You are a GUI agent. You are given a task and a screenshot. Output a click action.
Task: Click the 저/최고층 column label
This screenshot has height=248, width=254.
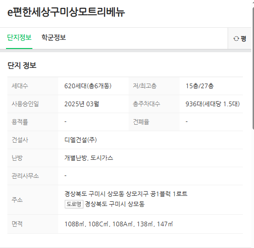[x=145, y=86]
